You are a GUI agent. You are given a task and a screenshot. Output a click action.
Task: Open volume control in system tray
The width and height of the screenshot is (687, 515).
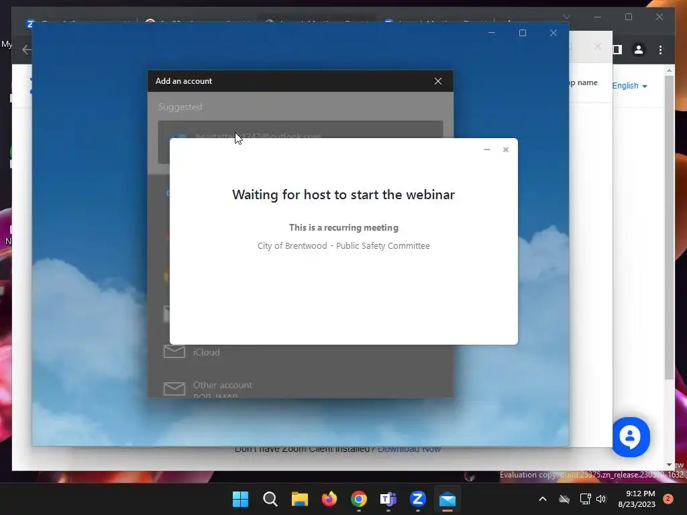[x=601, y=499]
